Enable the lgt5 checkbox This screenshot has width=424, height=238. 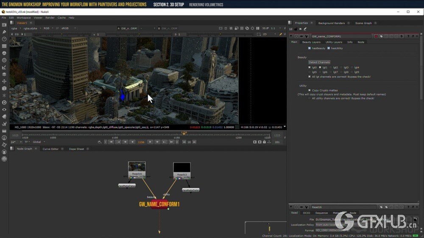[x=310, y=72]
